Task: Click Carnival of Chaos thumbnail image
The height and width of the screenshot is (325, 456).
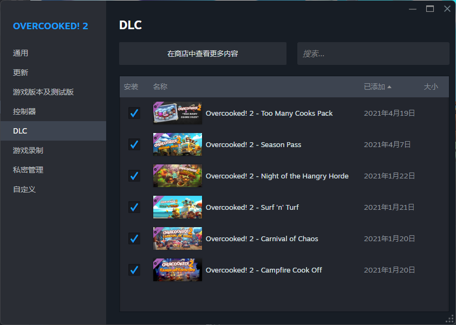Action: [x=178, y=238]
